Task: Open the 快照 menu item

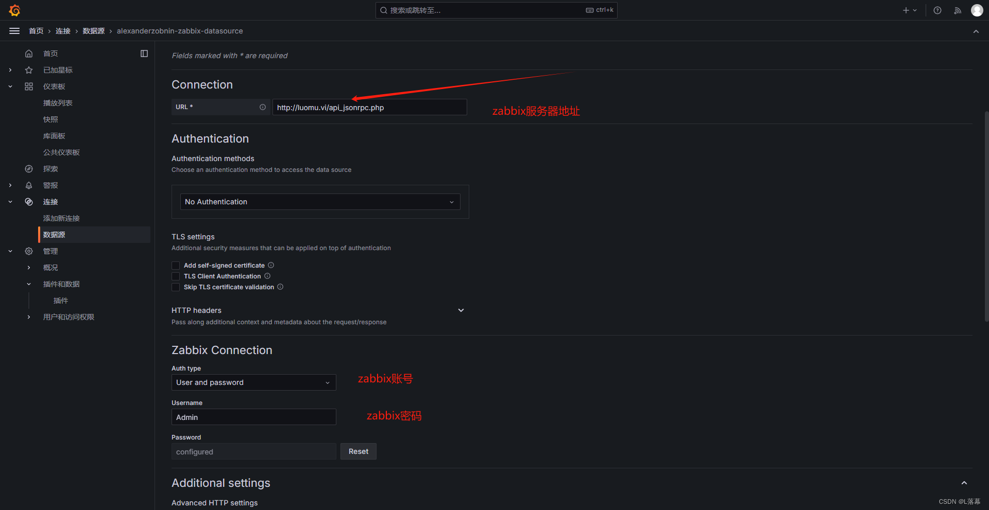Action: 50,119
